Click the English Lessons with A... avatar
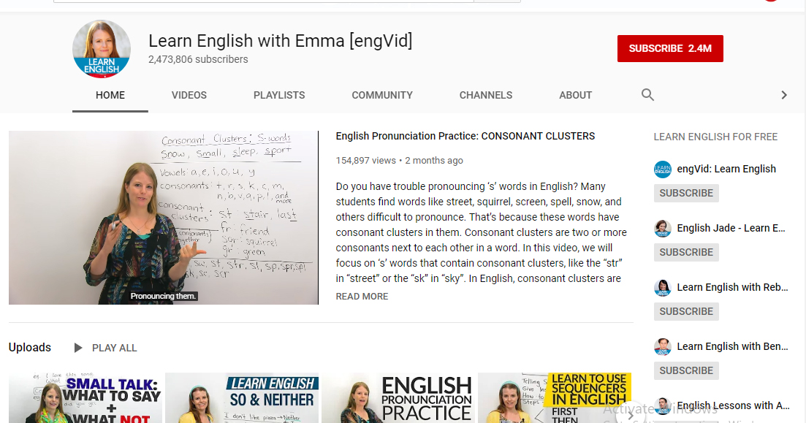 click(663, 405)
